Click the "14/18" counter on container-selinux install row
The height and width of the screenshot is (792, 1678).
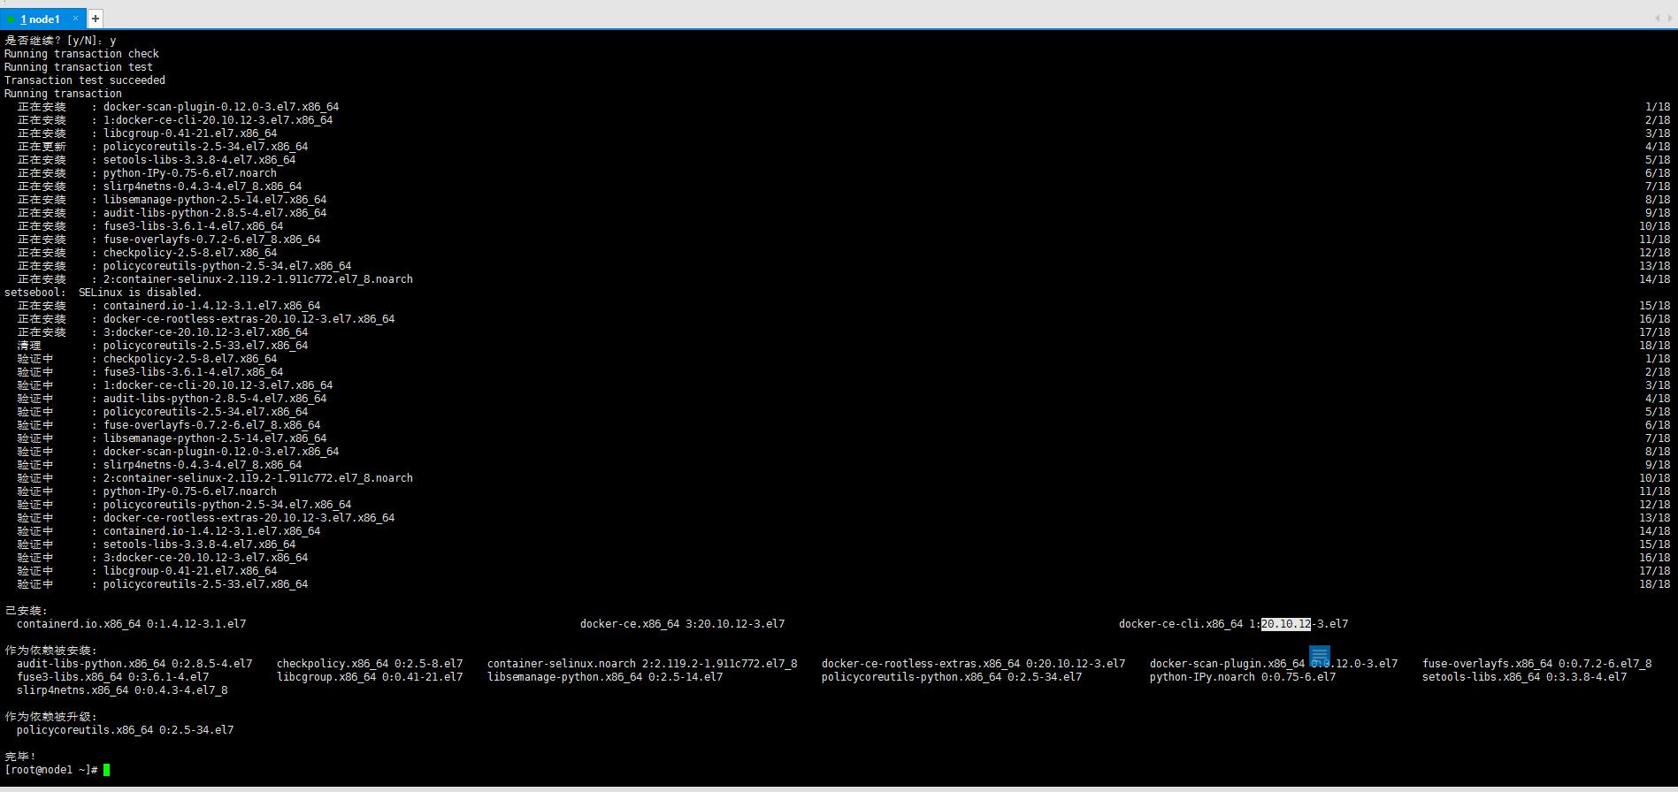[x=1654, y=279]
